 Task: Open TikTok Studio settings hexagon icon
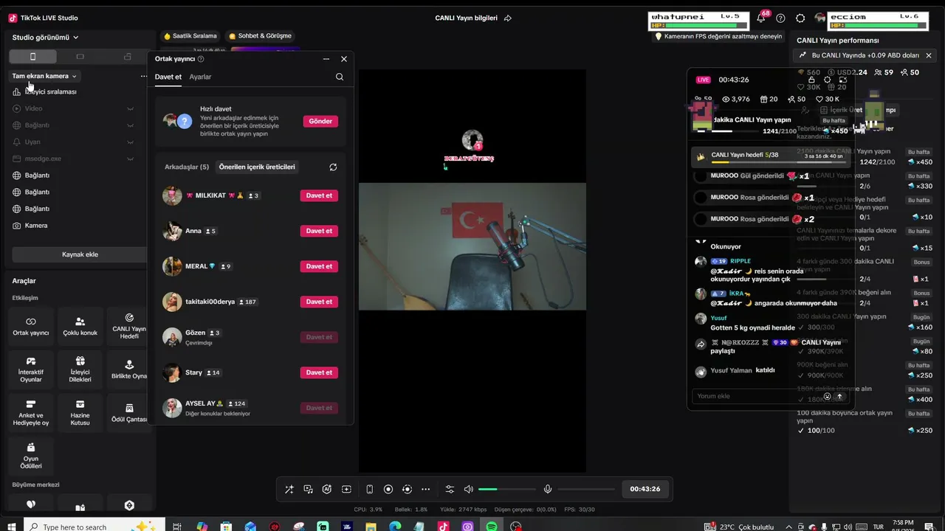pyautogui.click(x=800, y=18)
